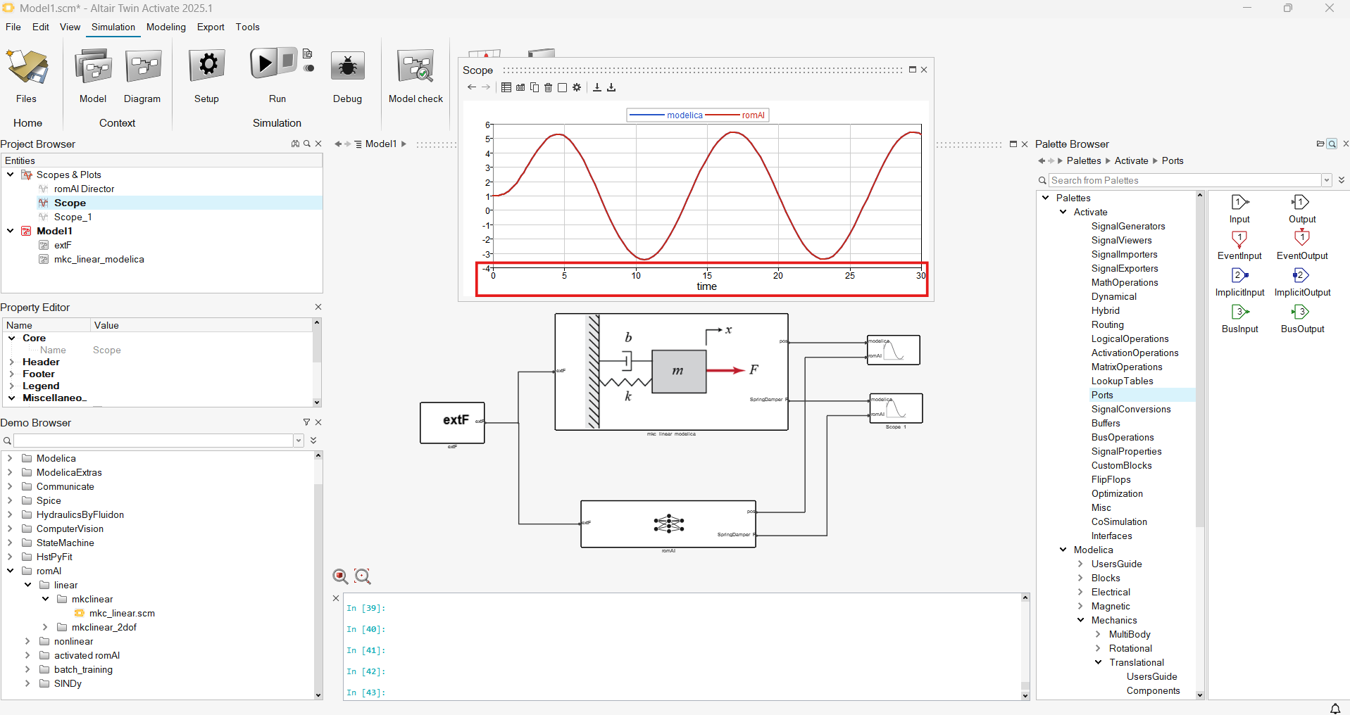This screenshot has width=1350, height=715.
Task: Go back with Scope left arrow
Action: pos(472,87)
